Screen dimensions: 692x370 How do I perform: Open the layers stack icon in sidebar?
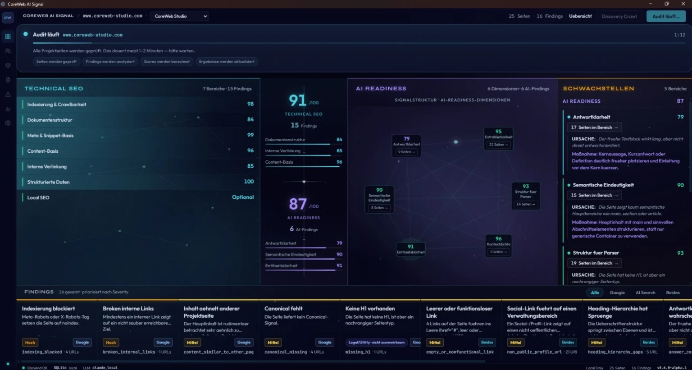coord(8,65)
